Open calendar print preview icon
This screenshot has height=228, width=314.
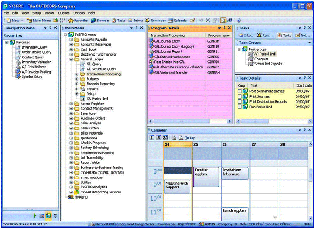181,138
